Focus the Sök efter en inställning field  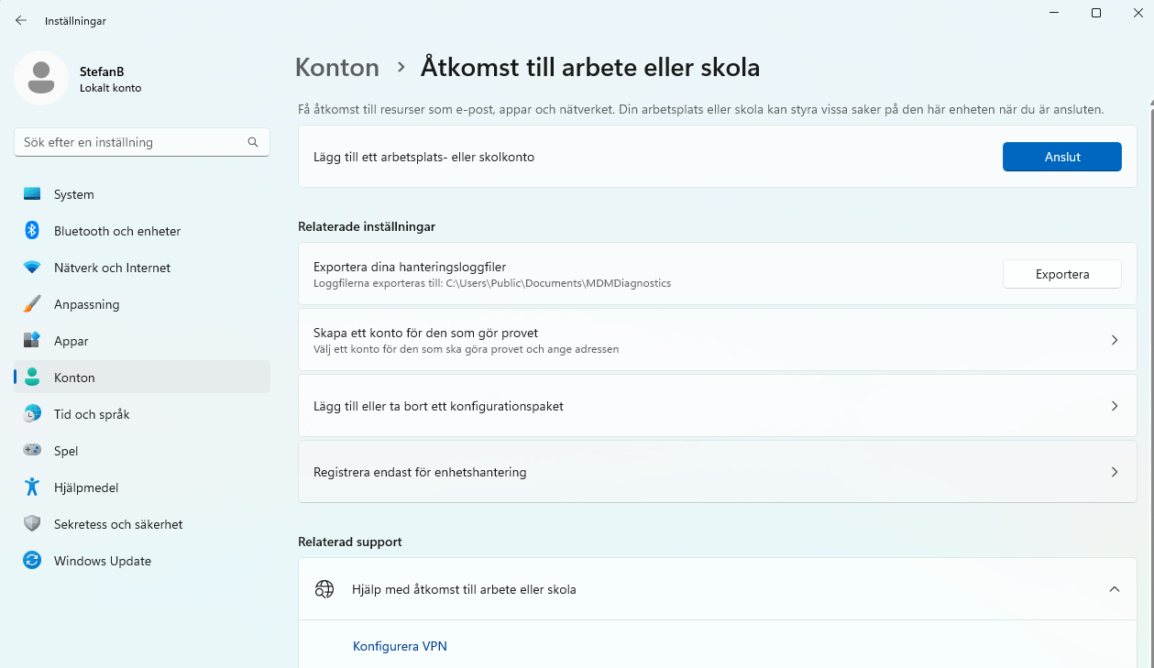[x=142, y=143]
